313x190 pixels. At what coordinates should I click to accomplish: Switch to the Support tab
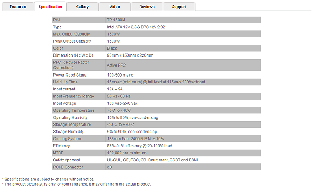coord(179,7)
